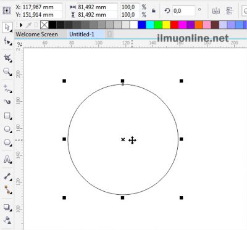This screenshot has height=230, width=247.
Task: Click the circle's middle-right selection handle
Action: (x=181, y=139)
